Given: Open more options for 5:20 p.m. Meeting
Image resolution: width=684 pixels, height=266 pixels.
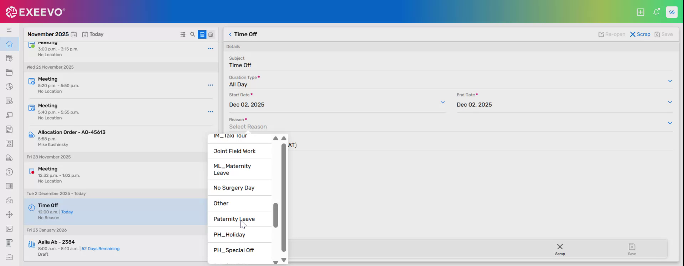Looking at the screenshot, I should coord(211,85).
